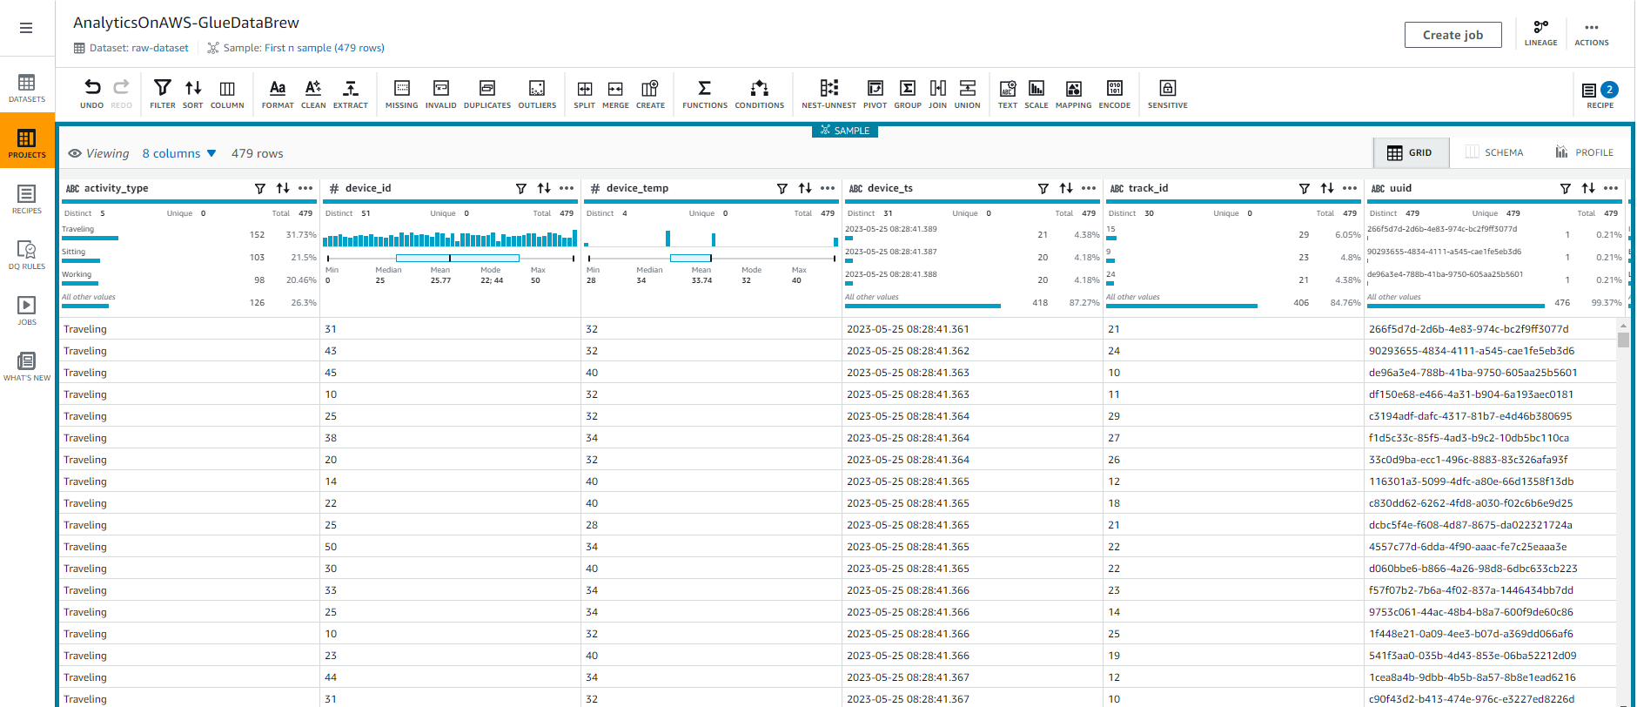Viewport: 1637px width, 707px height.
Task: Open the Nest-Unnest tool
Action: click(x=829, y=93)
